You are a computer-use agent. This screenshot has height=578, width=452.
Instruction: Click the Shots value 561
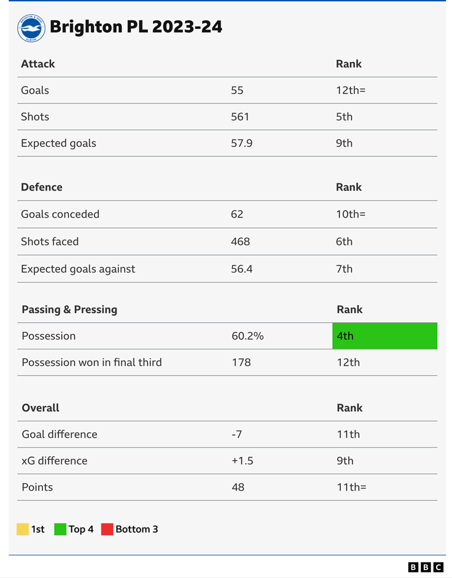(240, 117)
